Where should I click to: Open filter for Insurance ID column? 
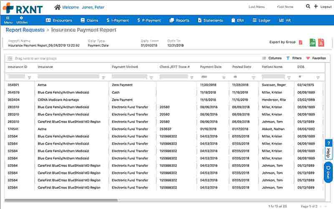click(x=29, y=77)
